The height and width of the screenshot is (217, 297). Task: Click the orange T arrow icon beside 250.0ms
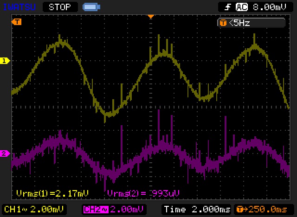click(x=242, y=210)
